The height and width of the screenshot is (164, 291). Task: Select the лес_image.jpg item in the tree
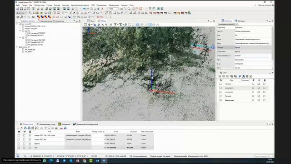[x=30, y=49]
